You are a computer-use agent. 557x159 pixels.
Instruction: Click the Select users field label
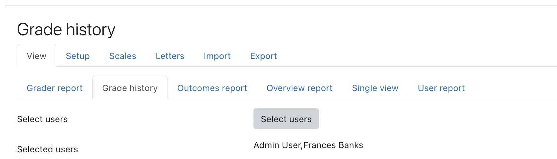(42, 119)
